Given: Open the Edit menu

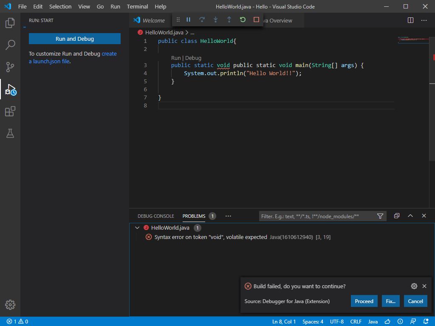Looking at the screenshot, I should tap(38, 6).
